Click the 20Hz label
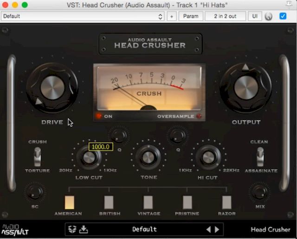Image resolution: width=297 pixels, height=239 pixels. 65,170
